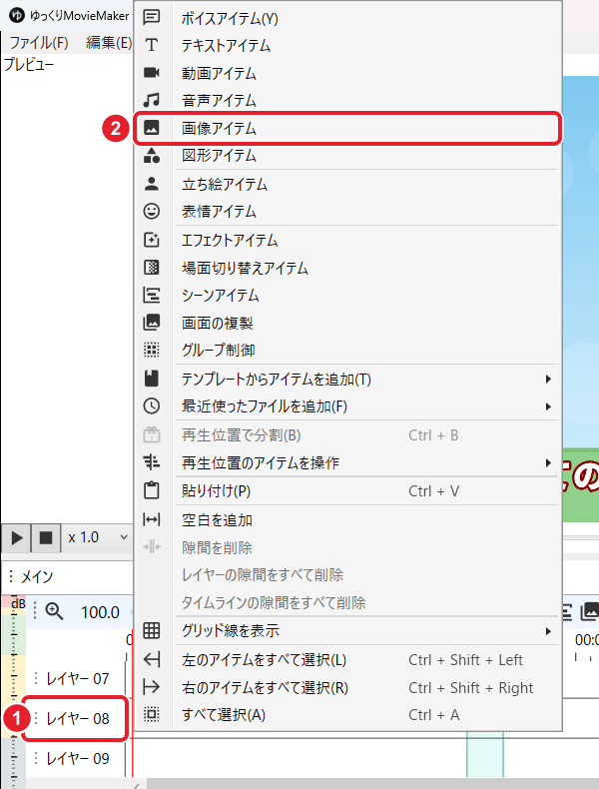The height and width of the screenshot is (789, 599).
Task: Click the text item T icon
Action: tap(152, 45)
